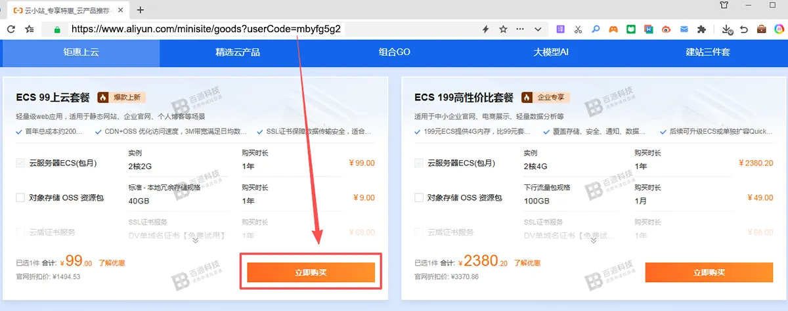Open the brown briefcase toolbox icon
This screenshot has height=311, width=788.
tap(762, 30)
